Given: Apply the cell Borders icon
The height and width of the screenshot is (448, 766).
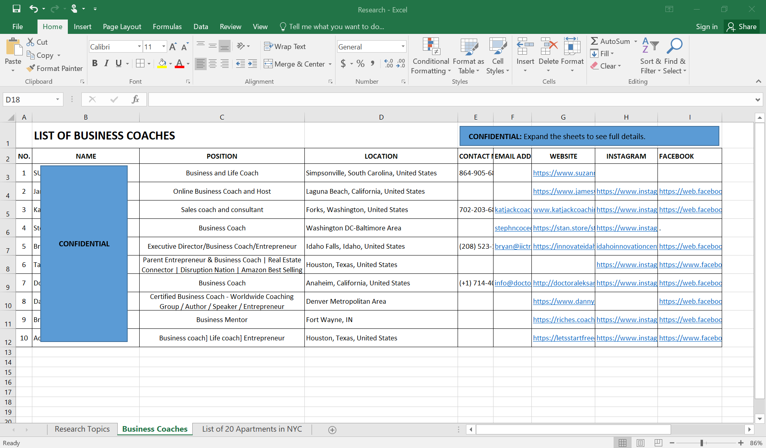Looking at the screenshot, I should click(x=140, y=63).
